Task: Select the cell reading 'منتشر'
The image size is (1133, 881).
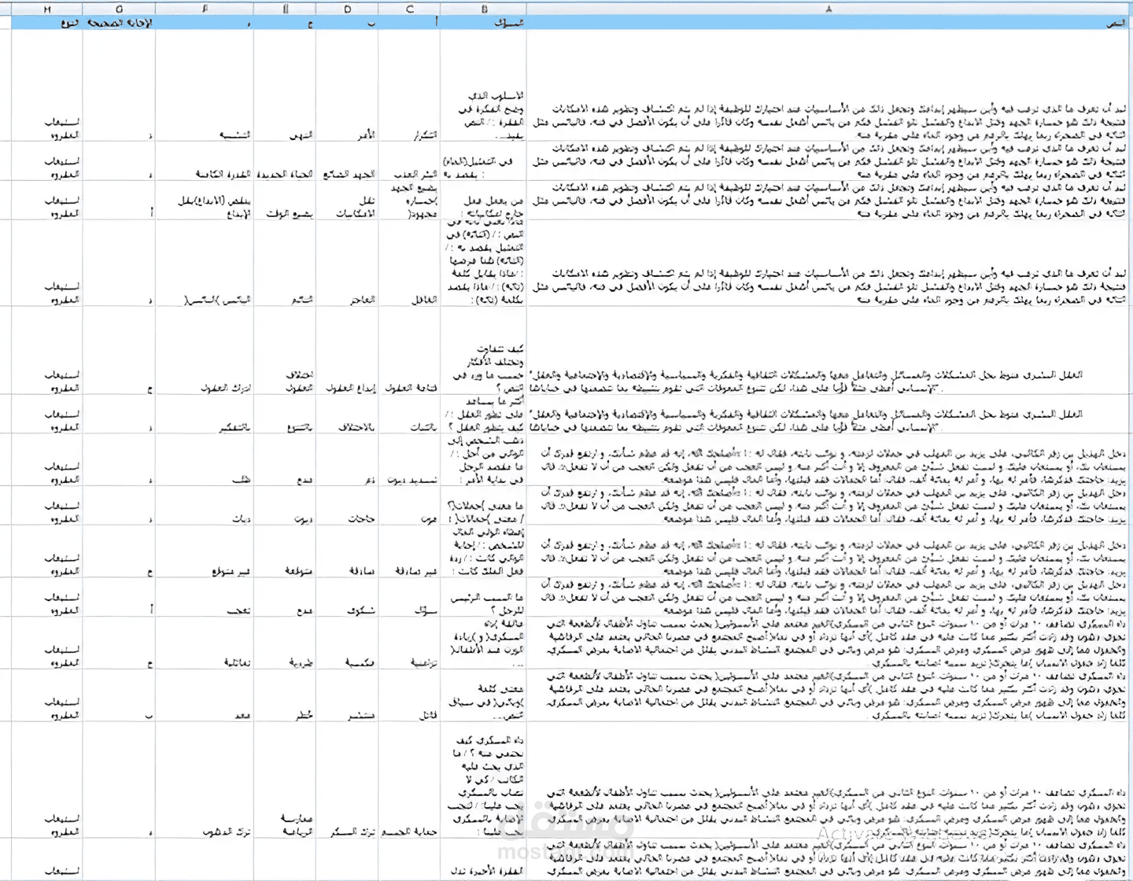Action: pyautogui.click(x=347, y=695)
